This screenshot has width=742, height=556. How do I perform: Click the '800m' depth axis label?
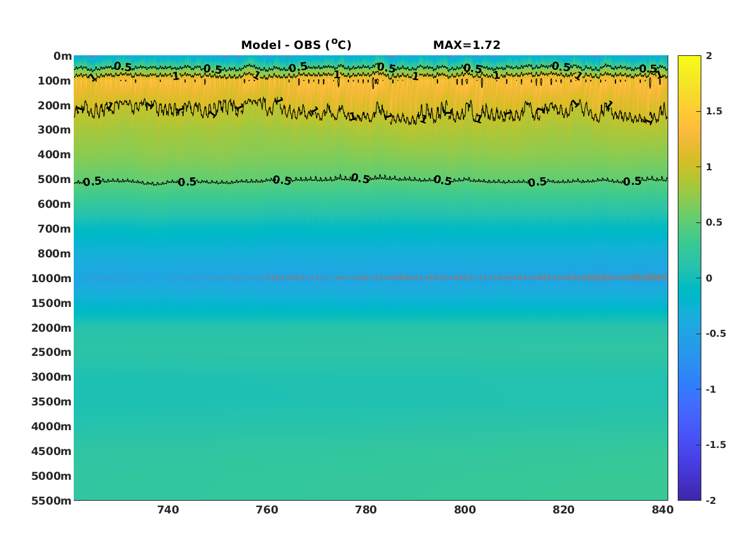(x=55, y=254)
